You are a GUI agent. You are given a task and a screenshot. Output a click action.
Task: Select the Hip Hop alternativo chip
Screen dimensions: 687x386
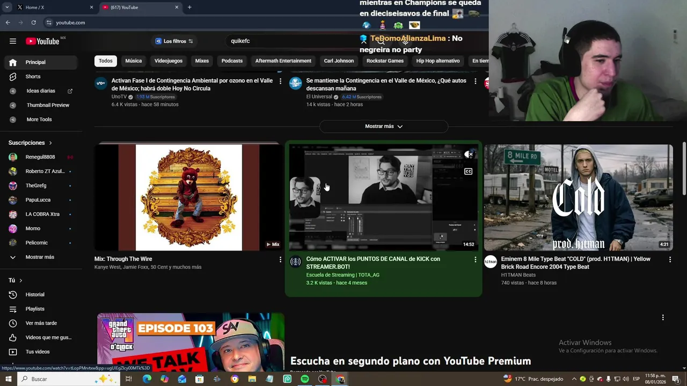click(438, 61)
